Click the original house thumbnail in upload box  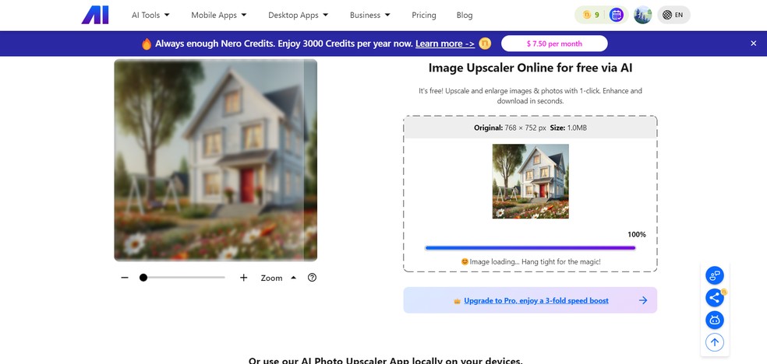[x=530, y=181]
